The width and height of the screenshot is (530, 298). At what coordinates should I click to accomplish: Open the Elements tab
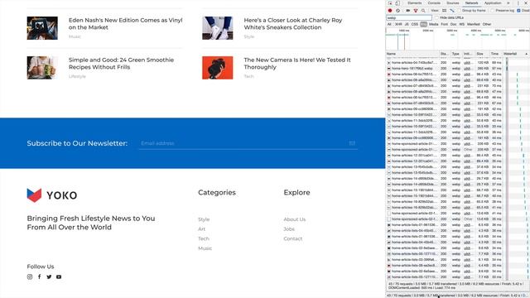tap(414, 3)
